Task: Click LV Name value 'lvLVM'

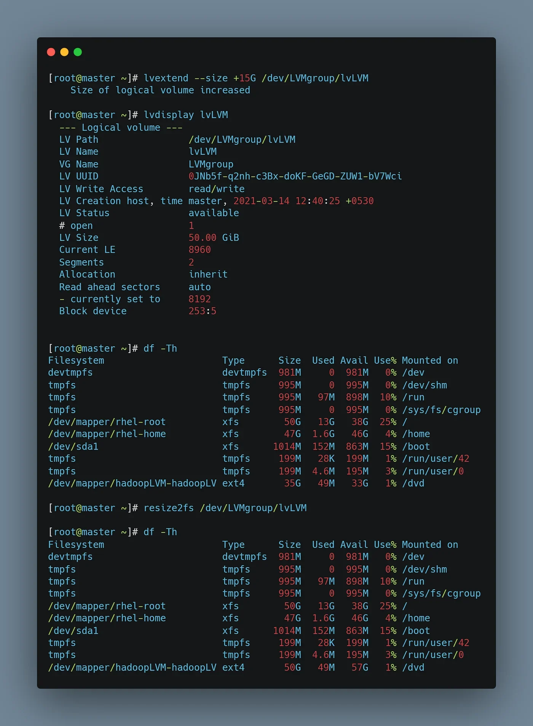Action: point(203,152)
